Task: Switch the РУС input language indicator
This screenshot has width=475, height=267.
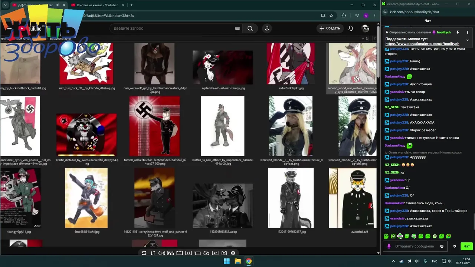Action: point(435,261)
